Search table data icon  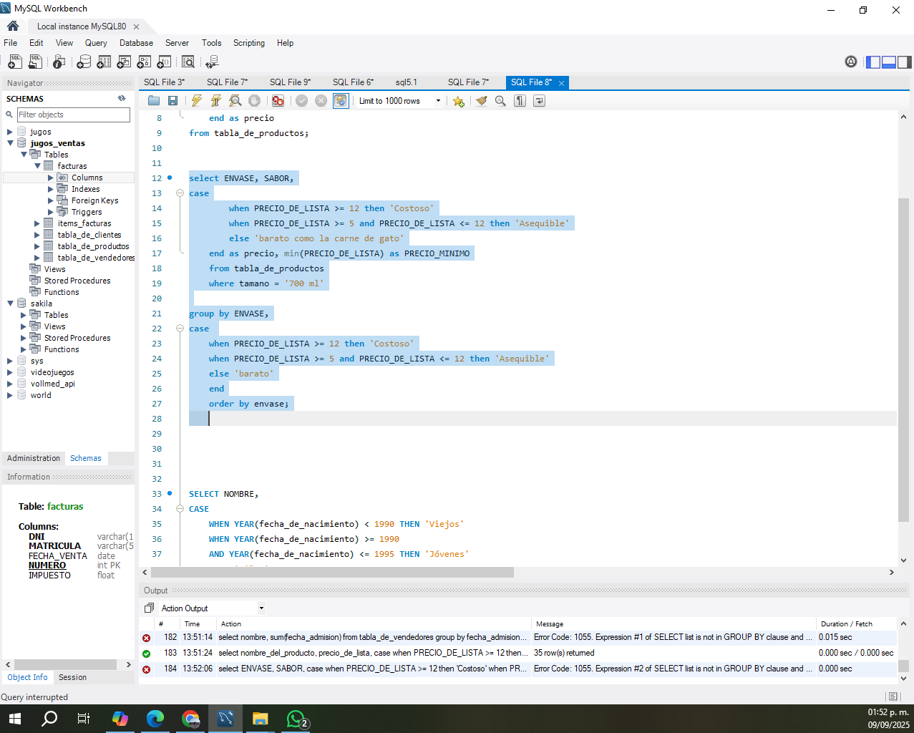[x=188, y=62]
